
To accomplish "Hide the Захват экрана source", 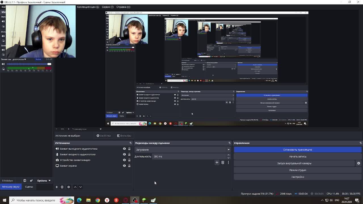I will click(x=124, y=166).
